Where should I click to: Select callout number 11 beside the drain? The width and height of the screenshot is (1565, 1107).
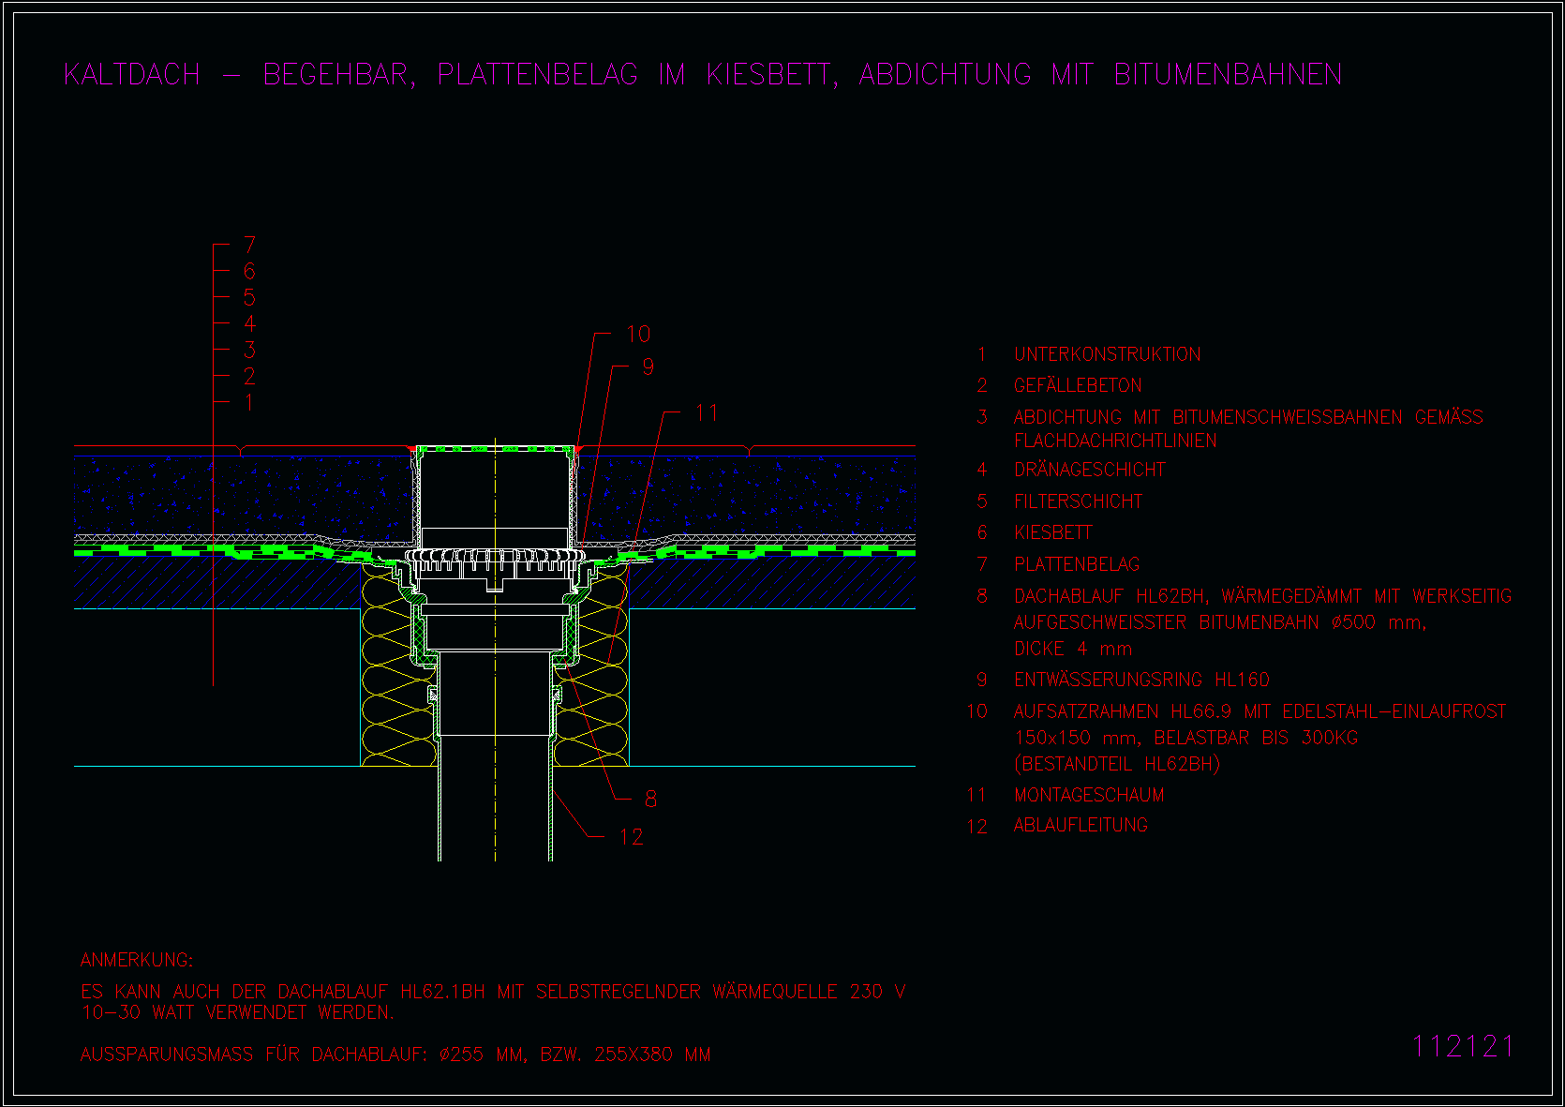click(x=707, y=413)
